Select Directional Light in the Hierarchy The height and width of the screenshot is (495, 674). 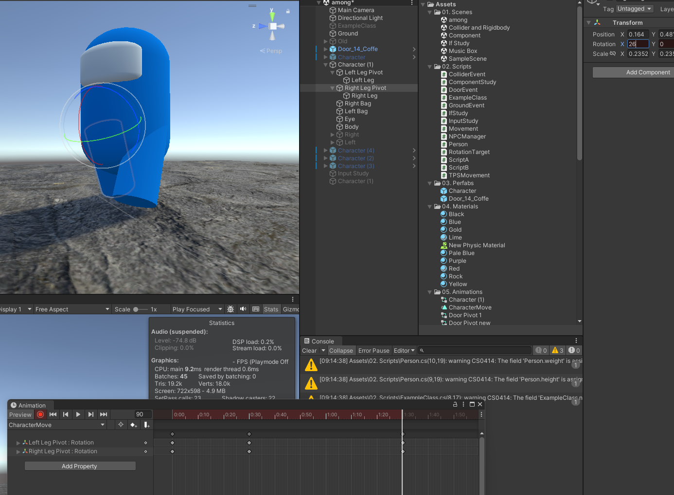pos(360,18)
